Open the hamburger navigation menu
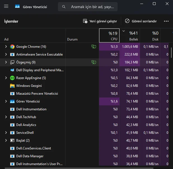This screenshot has width=173, height=169. click(6, 6)
